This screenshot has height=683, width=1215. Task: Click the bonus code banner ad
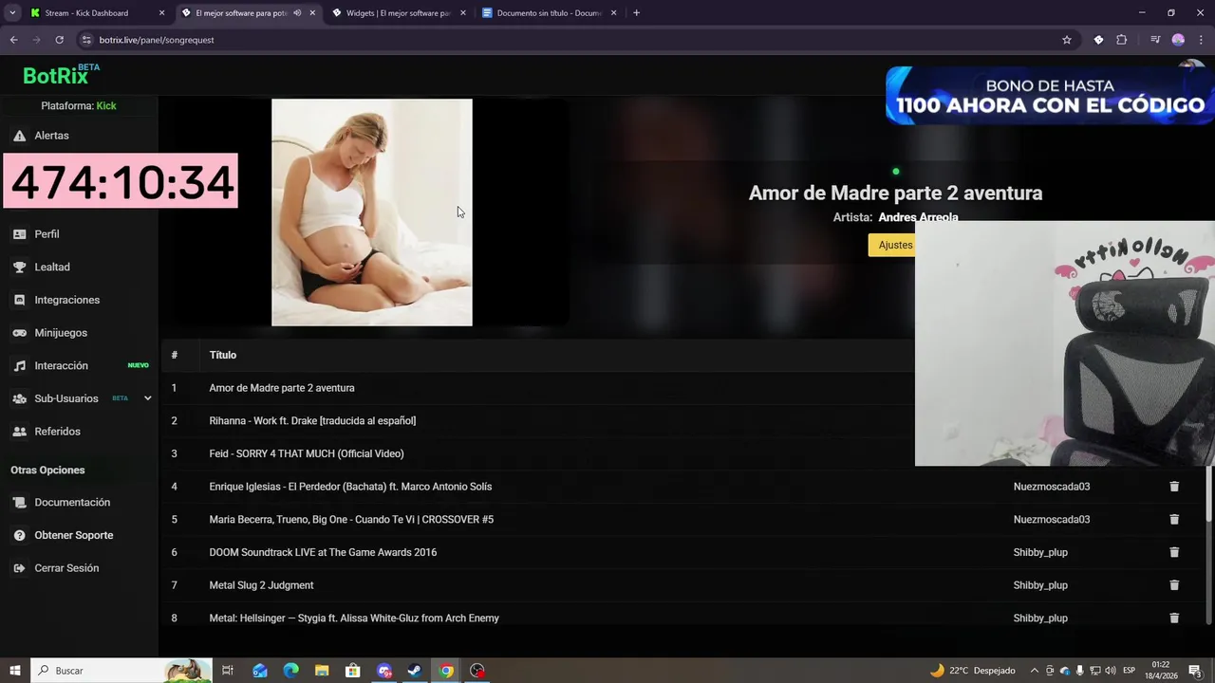[x=1050, y=96]
